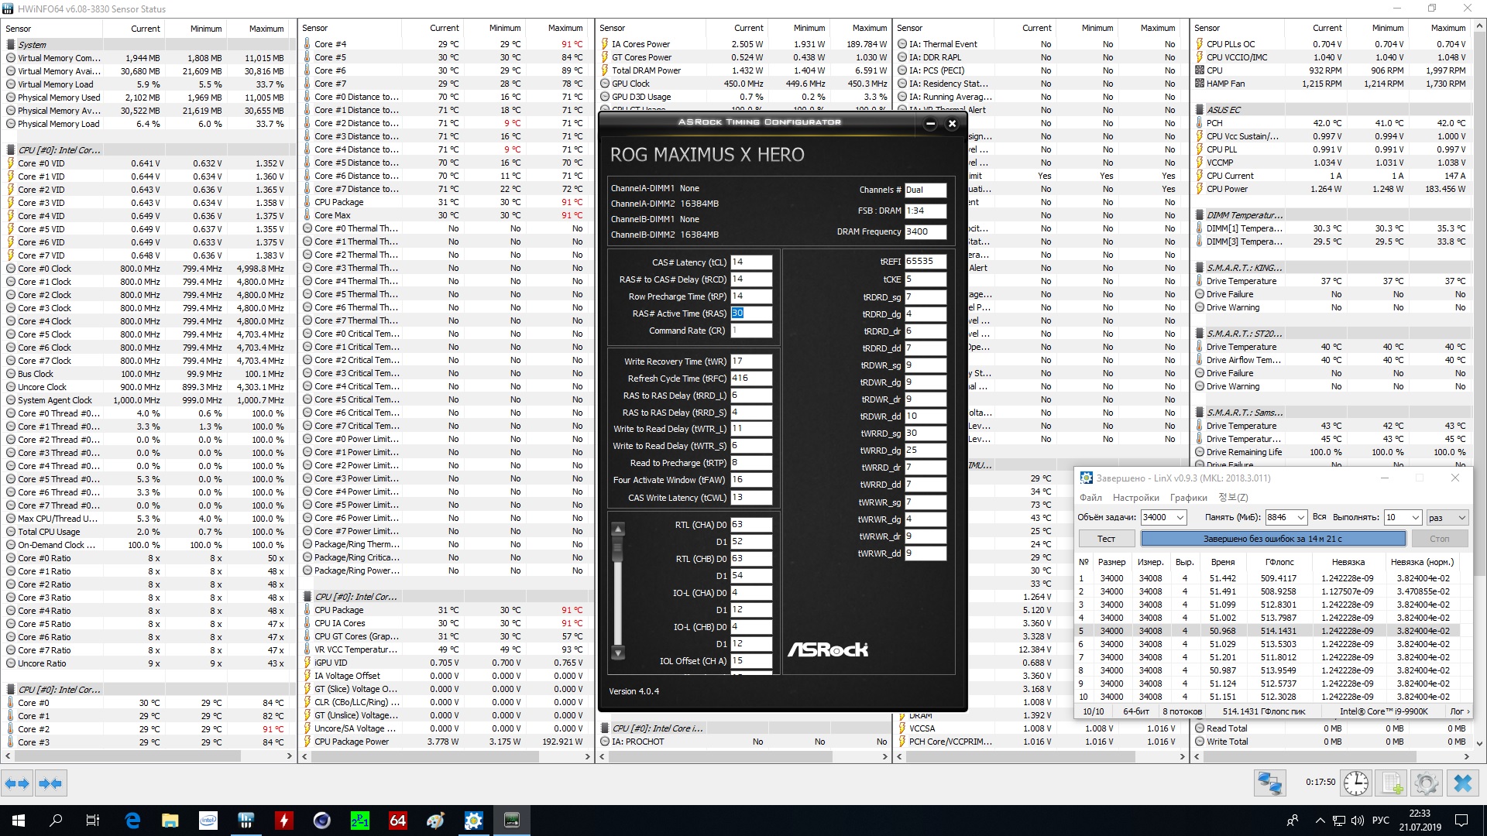Open the Графики menu in LinX
Viewport: 1487px width, 836px height.
tap(1188, 498)
